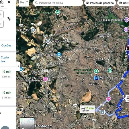The height and width of the screenshot is (129, 129).
Task: Click the Residencial Hydra location pin
Action: point(48,41)
